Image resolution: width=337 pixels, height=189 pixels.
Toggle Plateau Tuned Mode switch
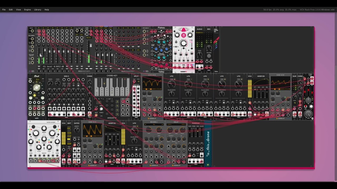point(153,43)
